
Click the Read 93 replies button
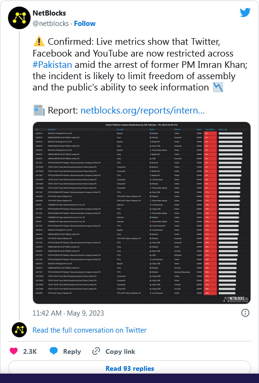[x=129, y=368]
